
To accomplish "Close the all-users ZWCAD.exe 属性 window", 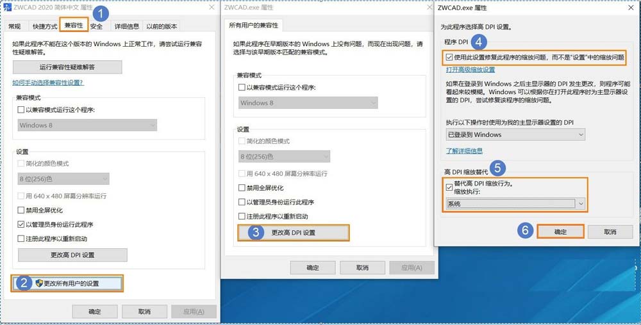I will pyautogui.click(x=429, y=7).
